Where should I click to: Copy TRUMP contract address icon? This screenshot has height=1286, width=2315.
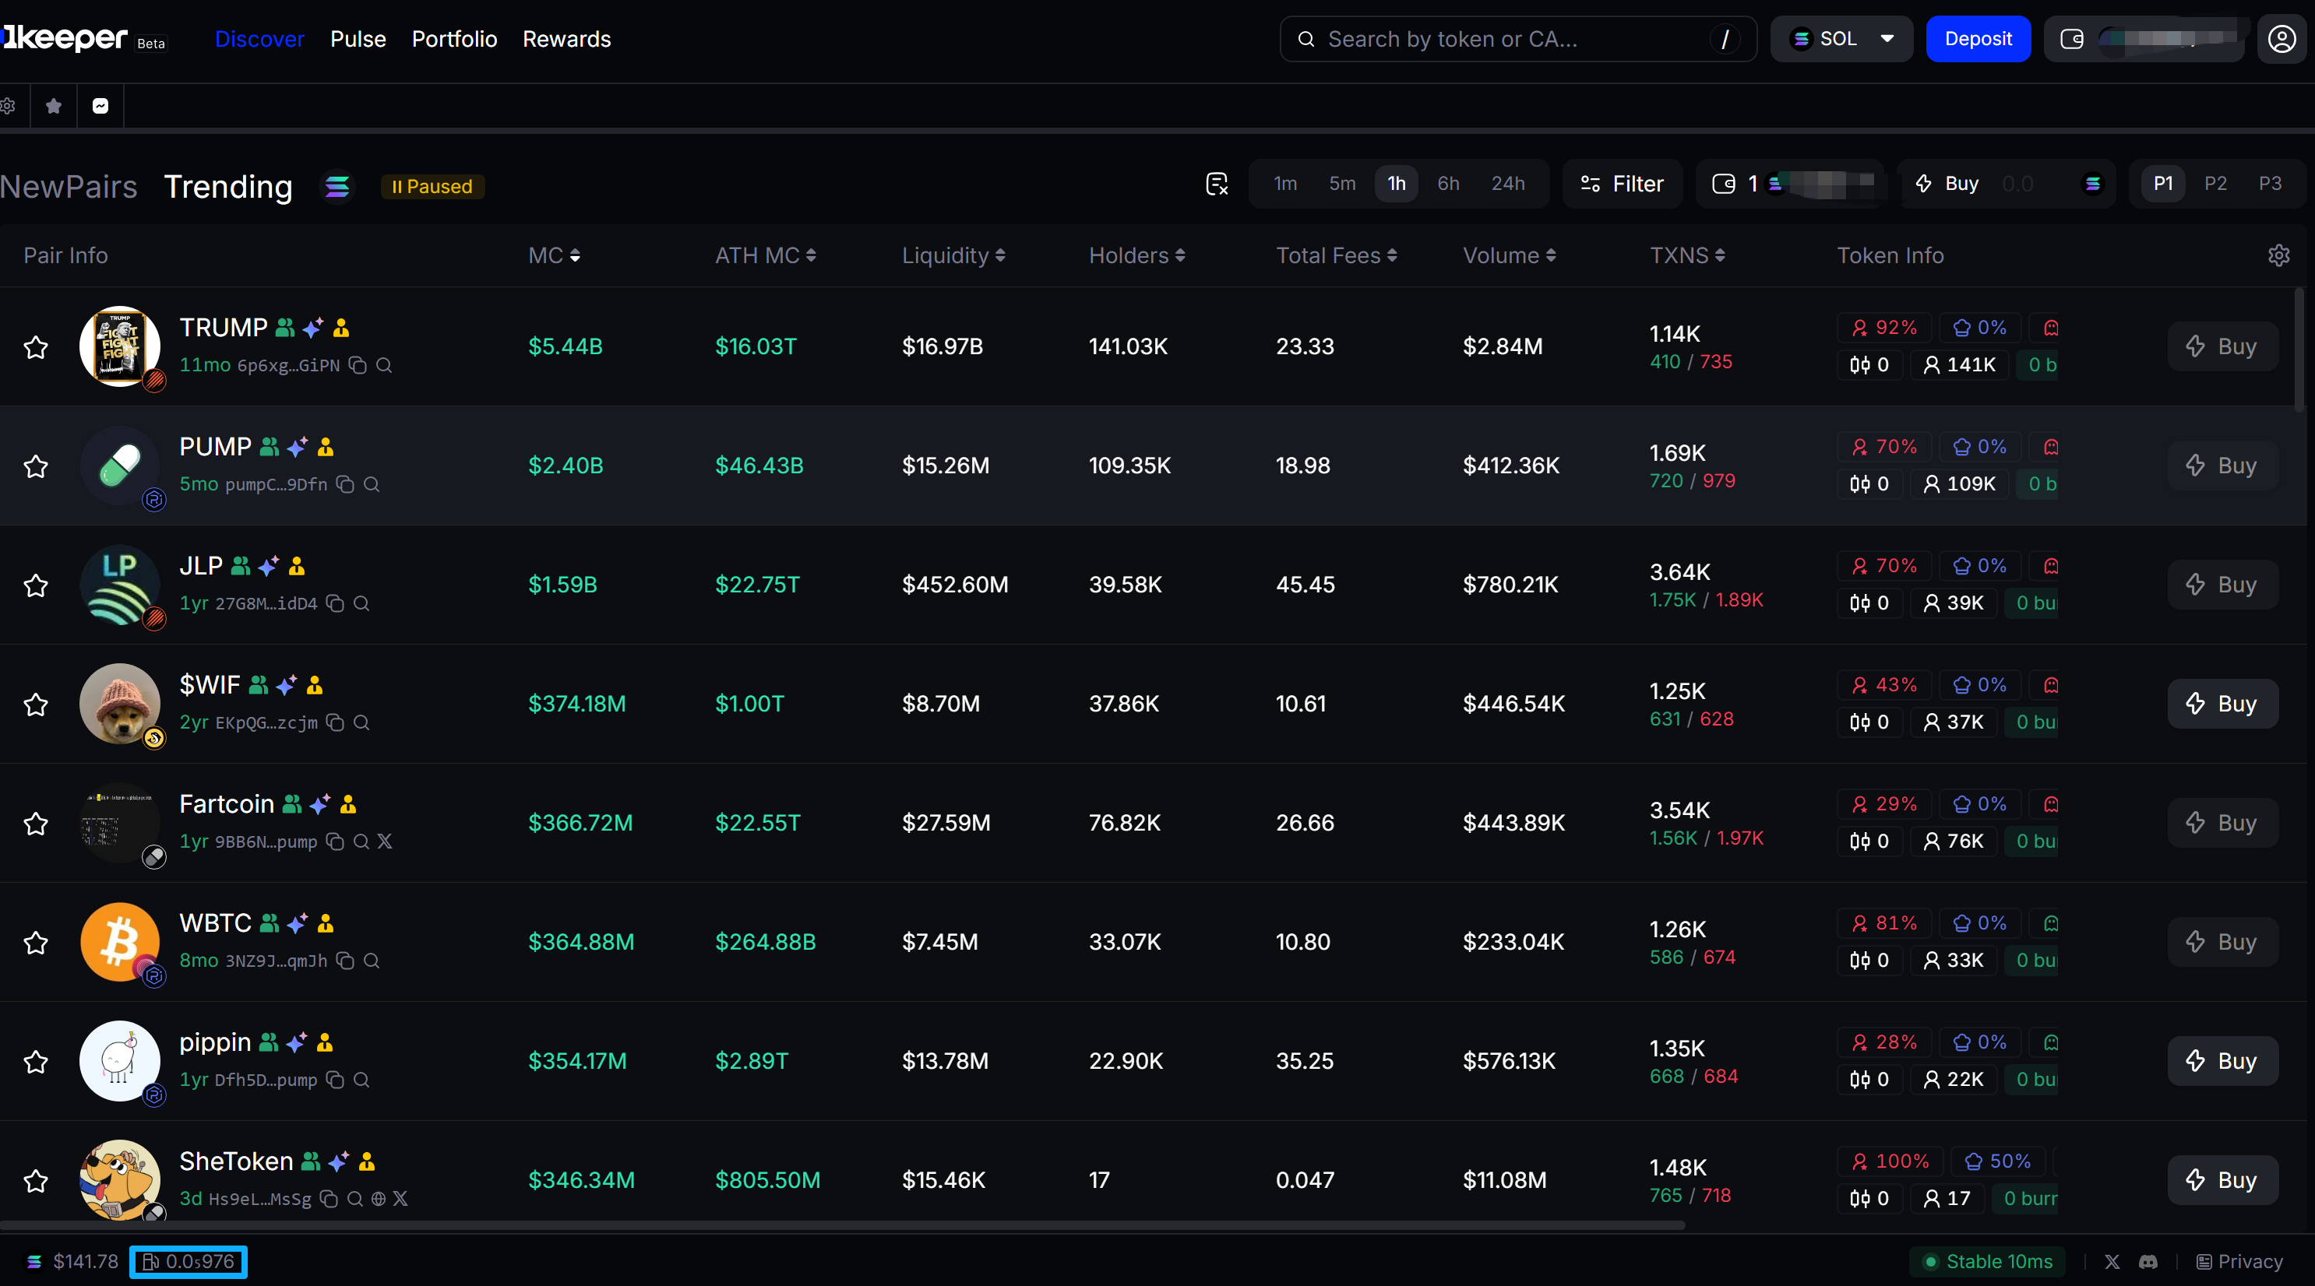tap(358, 366)
